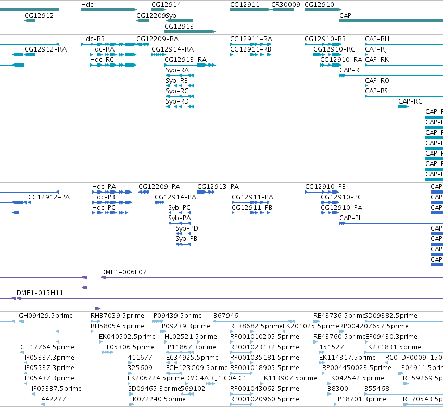Open the unsuffixed CAP gene label
This screenshot has height=407, width=443.
(345, 15)
